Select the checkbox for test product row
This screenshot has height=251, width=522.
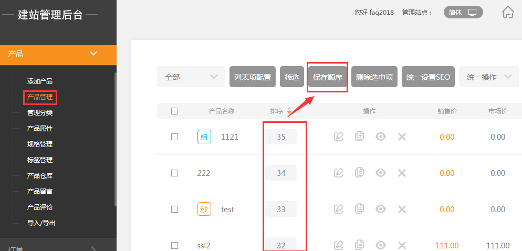(x=175, y=209)
